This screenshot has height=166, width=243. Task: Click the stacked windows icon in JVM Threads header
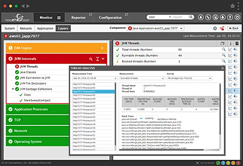223,43
